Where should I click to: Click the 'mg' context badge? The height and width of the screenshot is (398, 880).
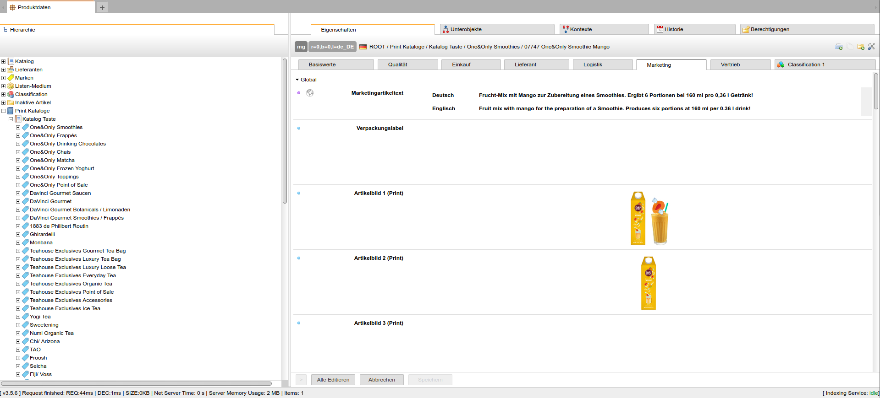pos(301,47)
